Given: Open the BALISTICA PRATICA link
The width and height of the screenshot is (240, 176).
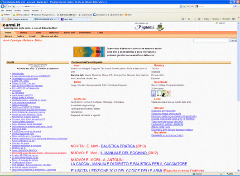Looking at the screenshot, I should point(118,146).
